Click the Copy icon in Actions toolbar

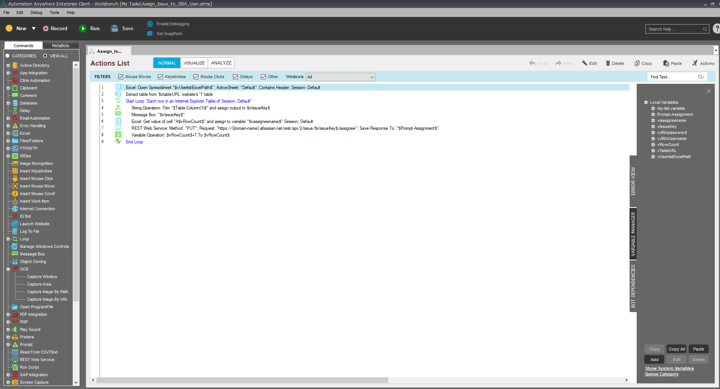pos(637,63)
